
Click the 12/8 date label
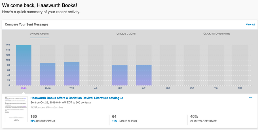tap(168, 88)
